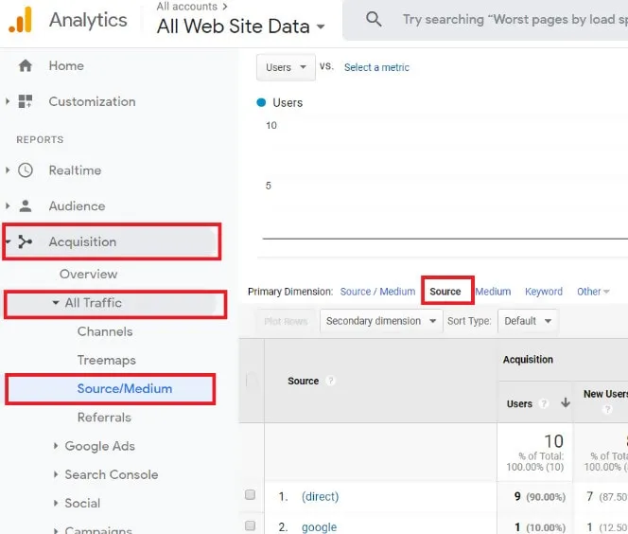Click the Select a metric link
Image resolution: width=628 pixels, height=534 pixels.
[x=376, y=67]
